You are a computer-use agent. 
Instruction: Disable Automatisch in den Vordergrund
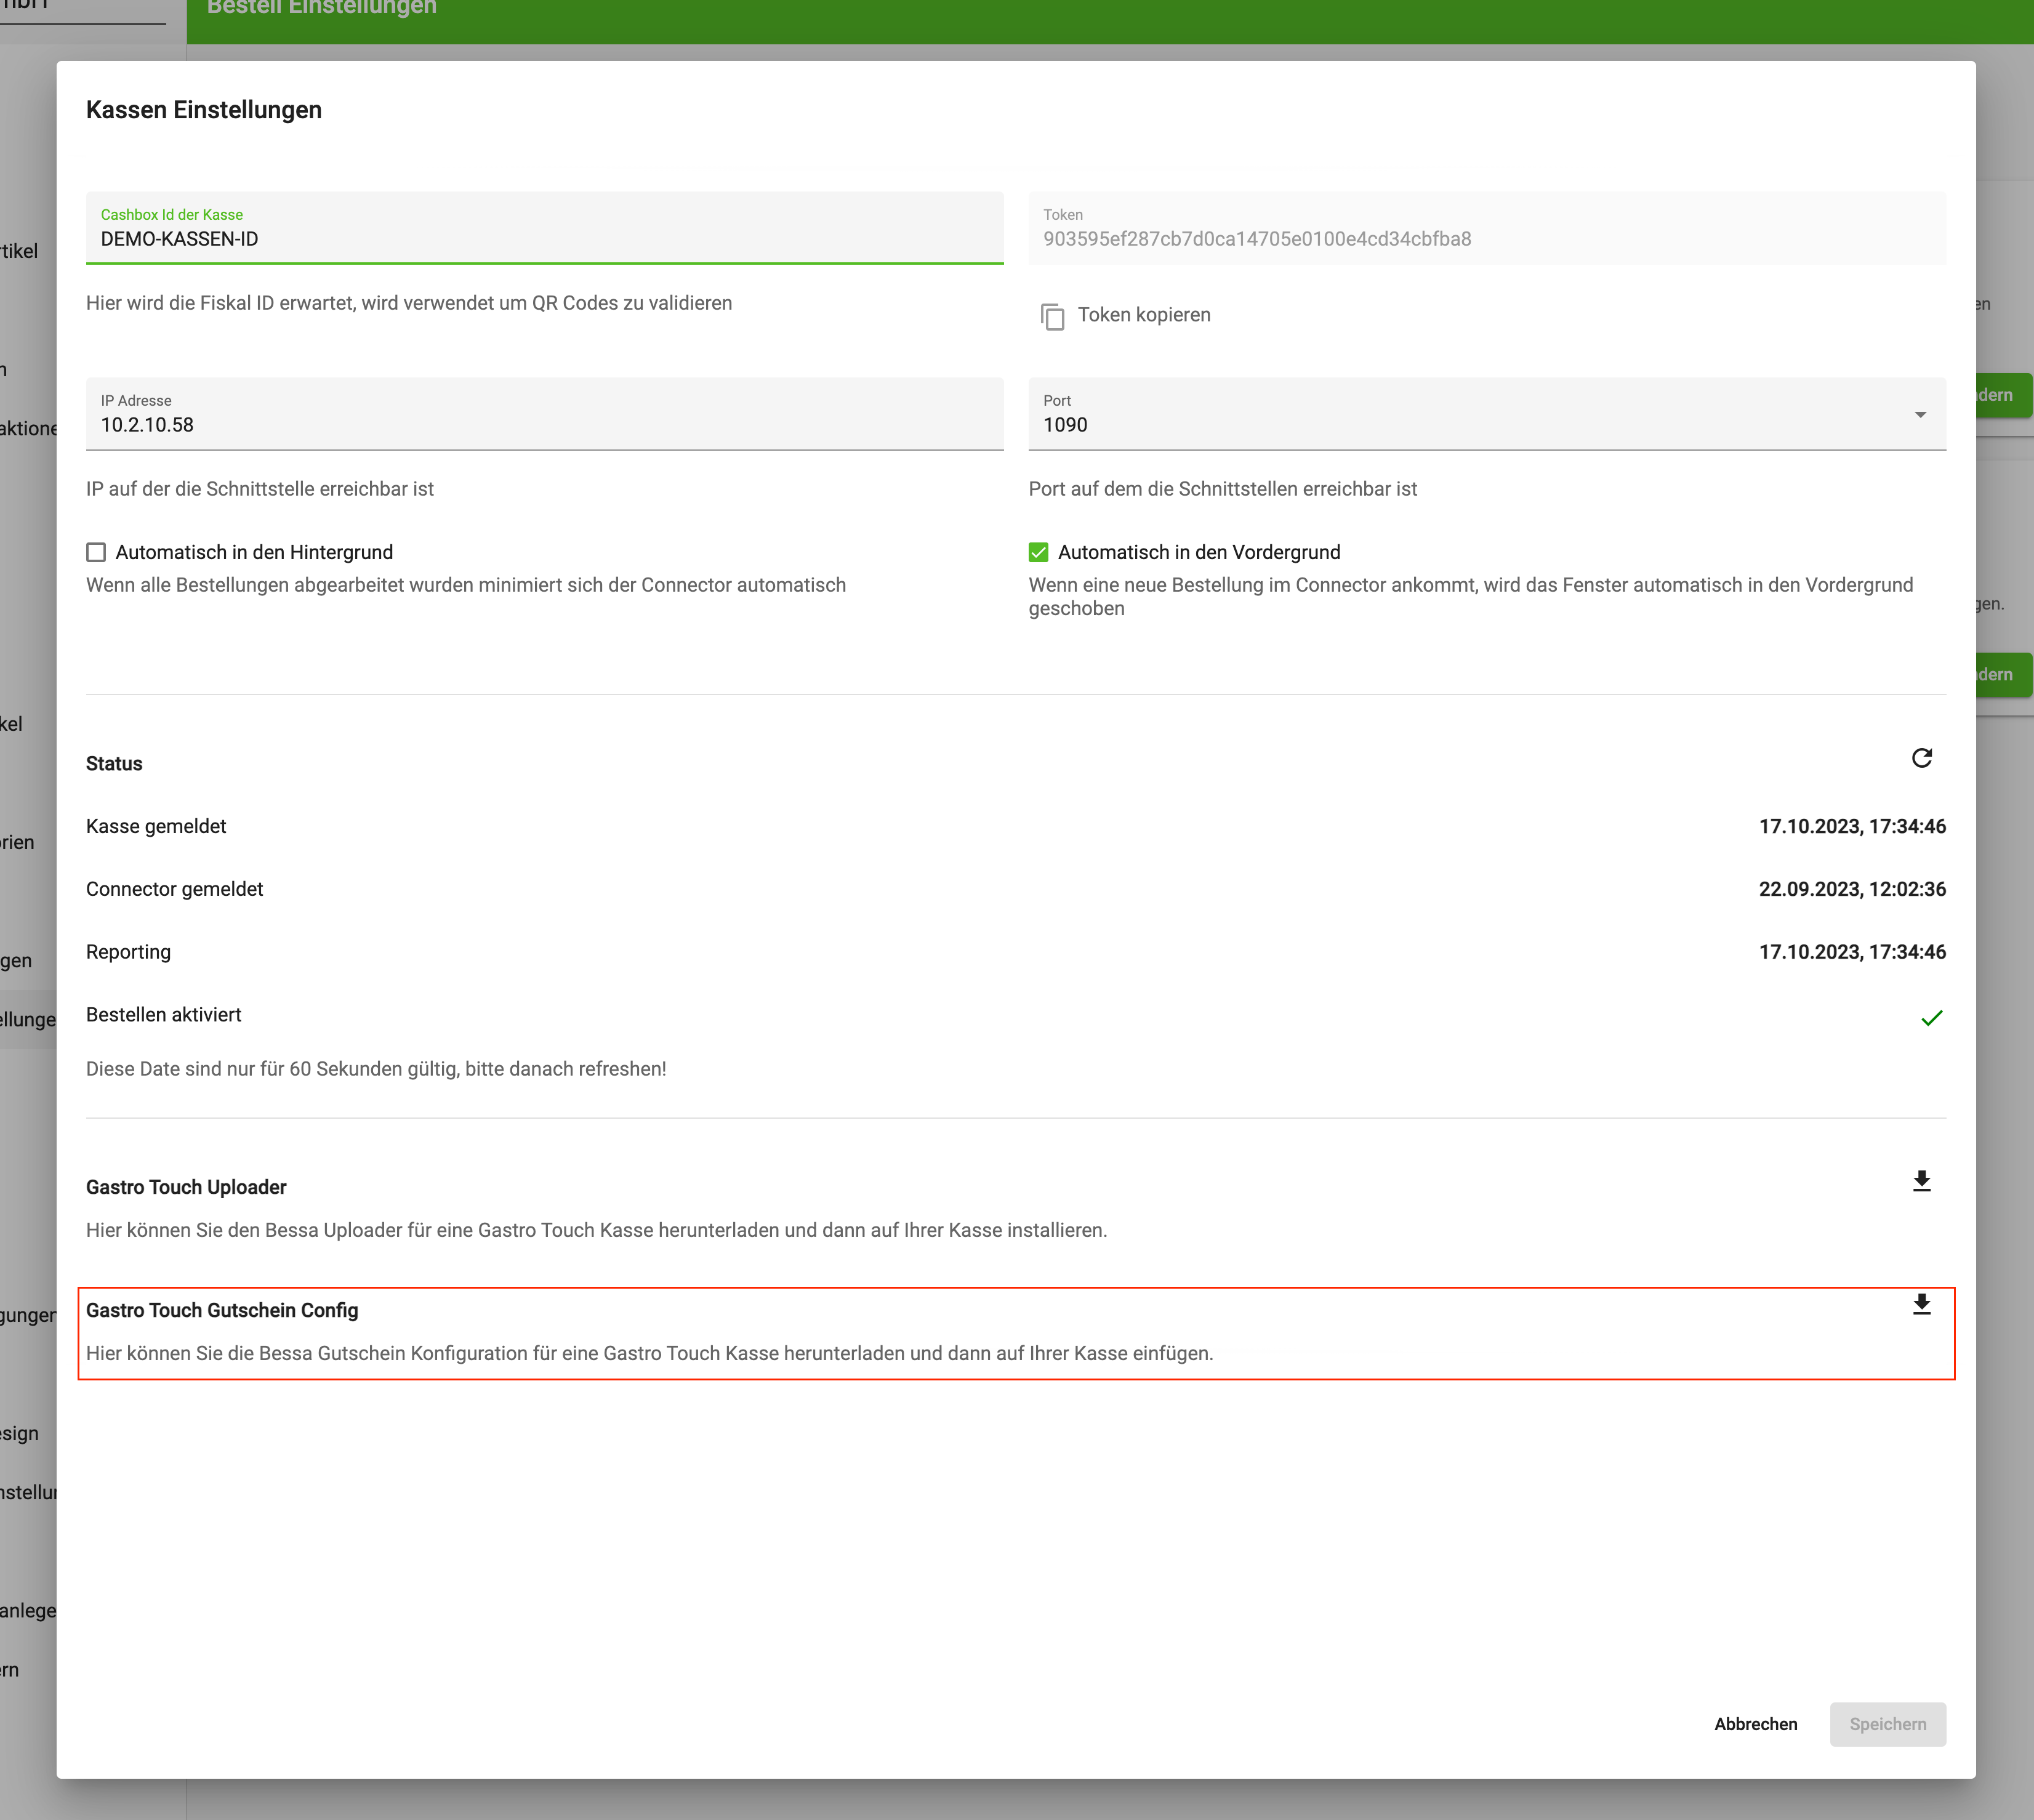tap(1040, 552)
